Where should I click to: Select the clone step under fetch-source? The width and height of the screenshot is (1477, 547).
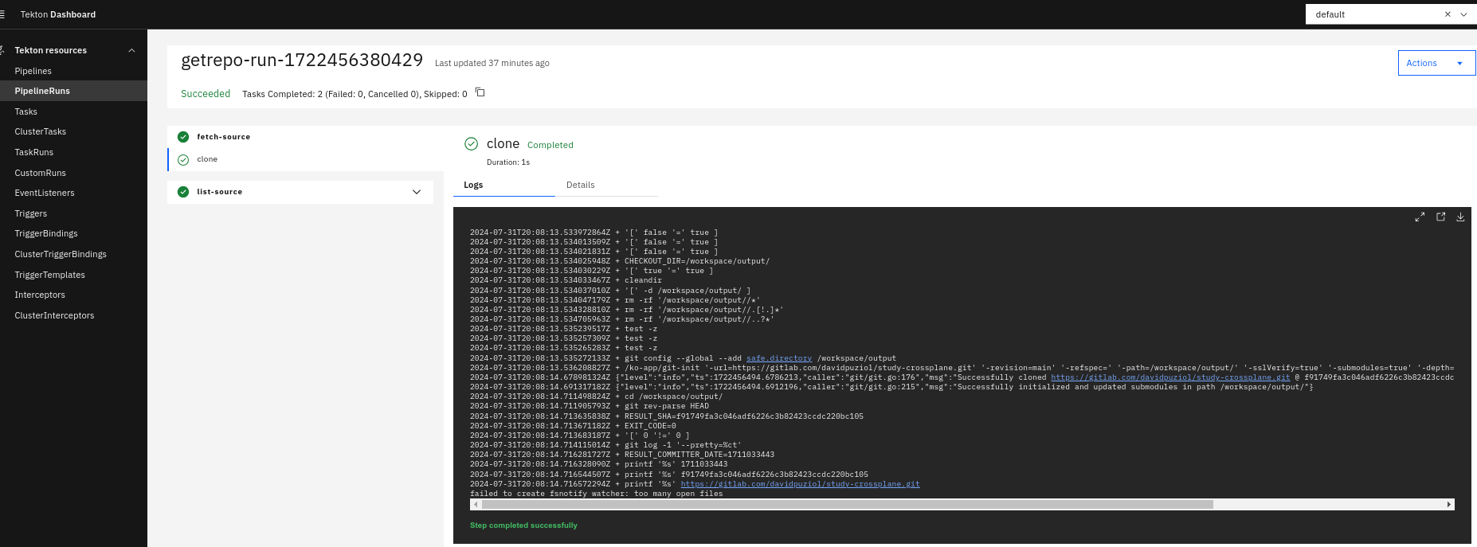207,159
